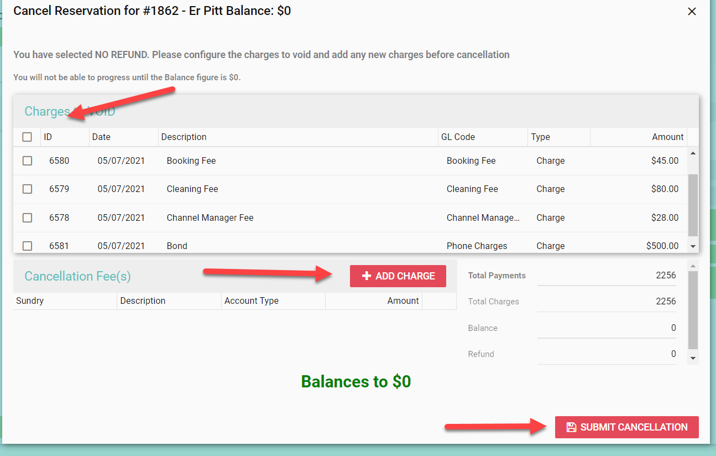The width and height of the screenshot is (716, 456).
Task: Click the plus icon on Add Charge
Action: [366, 276]
